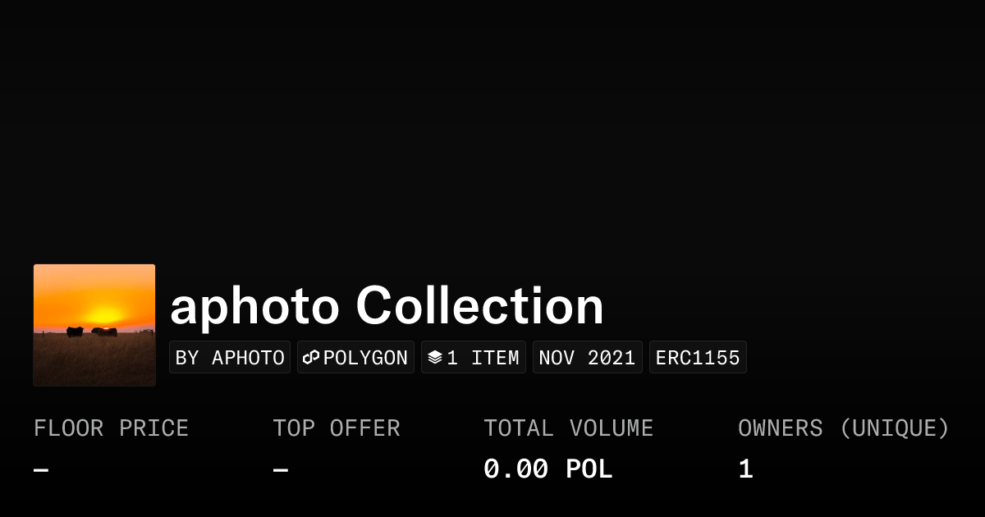Open the sunset collection thumbnail image
This screenshot has height=517, width=985.
94,325
